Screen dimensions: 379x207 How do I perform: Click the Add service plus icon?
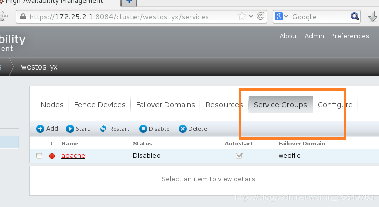40,129
